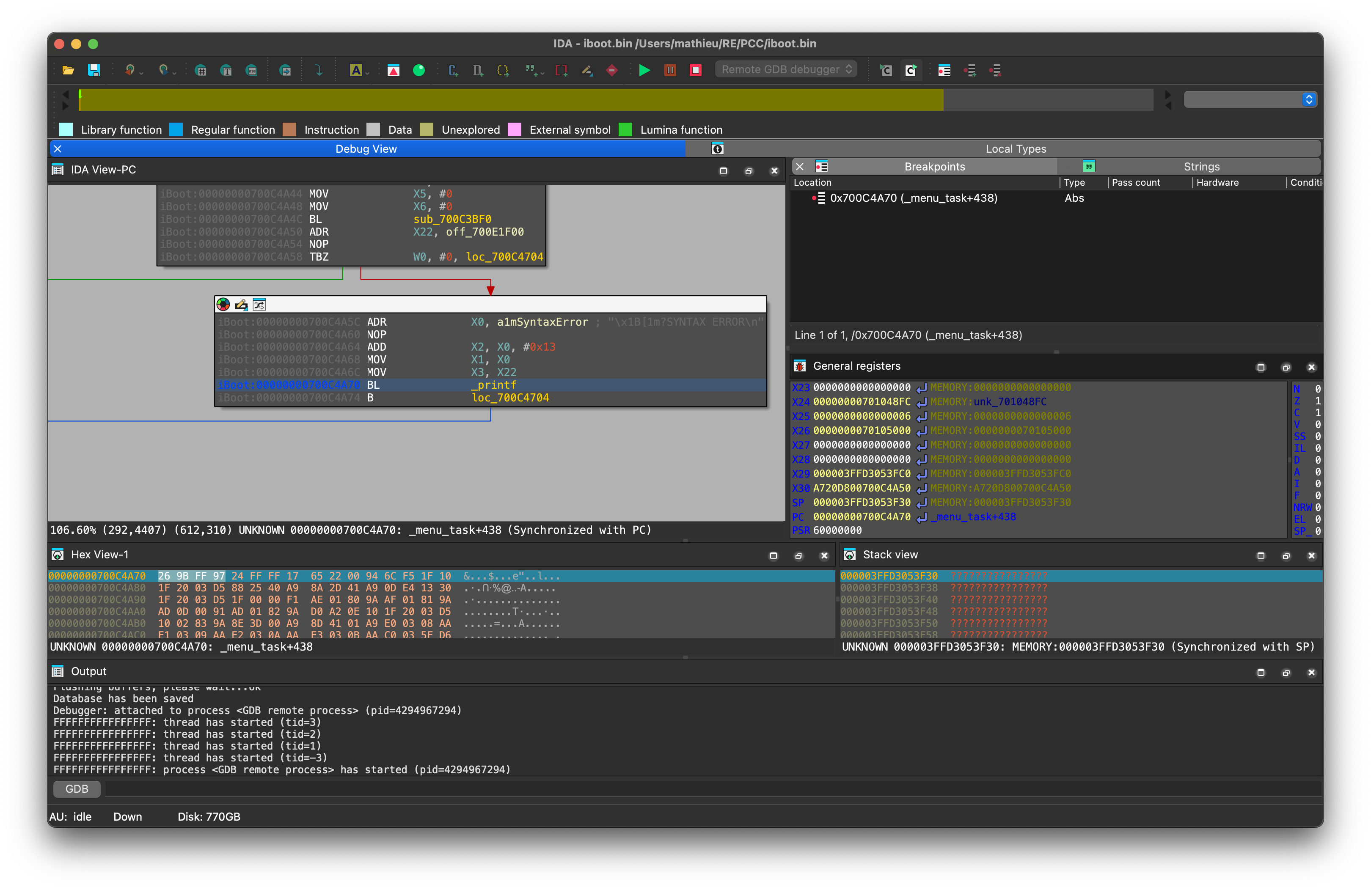Resume the process with the green Run icon
1371x890 pixels.
645,71
